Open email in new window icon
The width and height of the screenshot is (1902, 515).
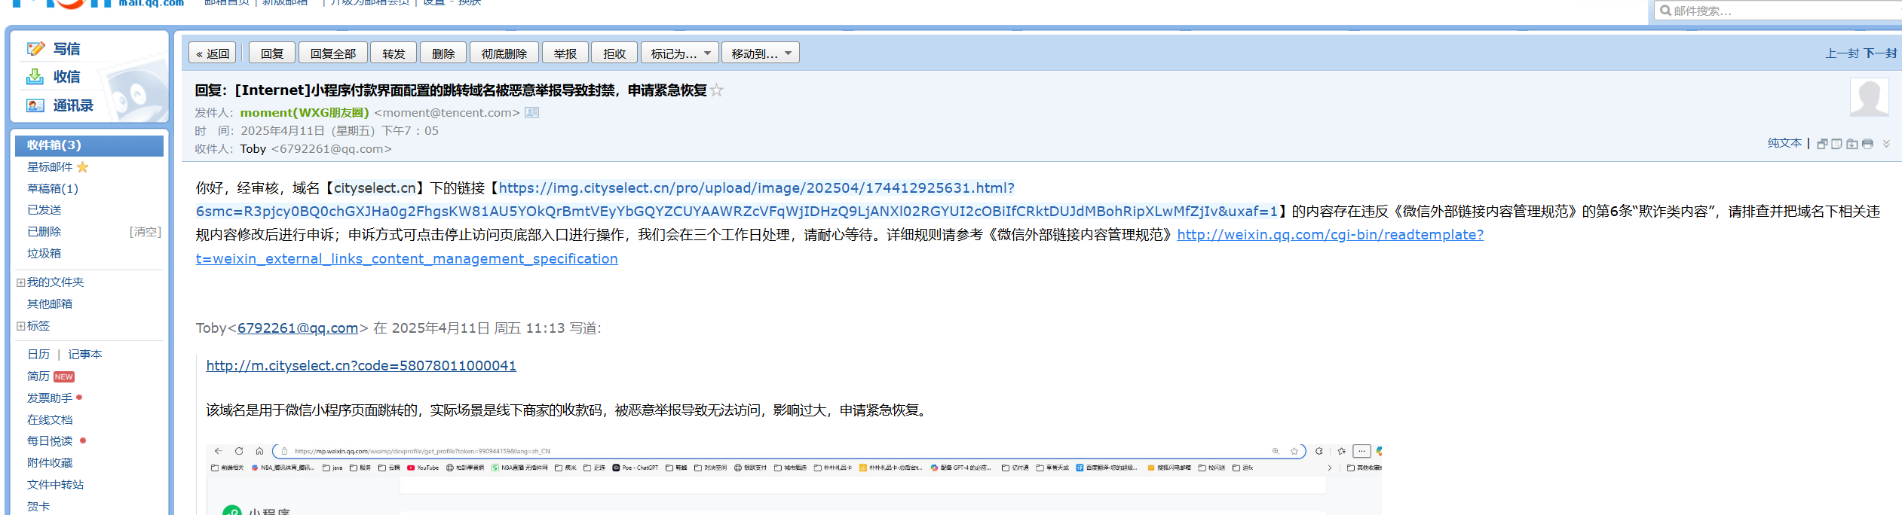(x=1822, y=144)
